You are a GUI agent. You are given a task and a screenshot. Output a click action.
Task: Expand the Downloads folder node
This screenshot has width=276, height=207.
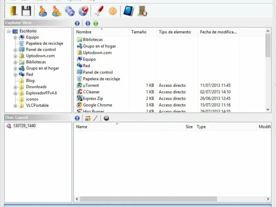pos(15,87)
